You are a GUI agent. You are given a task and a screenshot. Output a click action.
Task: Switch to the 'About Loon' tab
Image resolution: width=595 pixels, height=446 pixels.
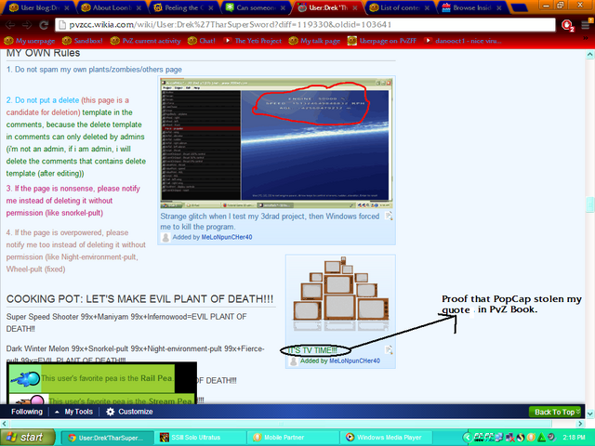(111, 7)
